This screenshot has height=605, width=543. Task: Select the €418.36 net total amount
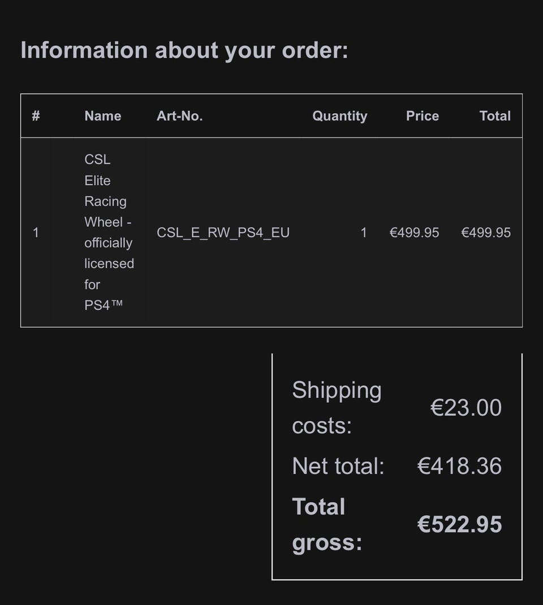point(459,466)
